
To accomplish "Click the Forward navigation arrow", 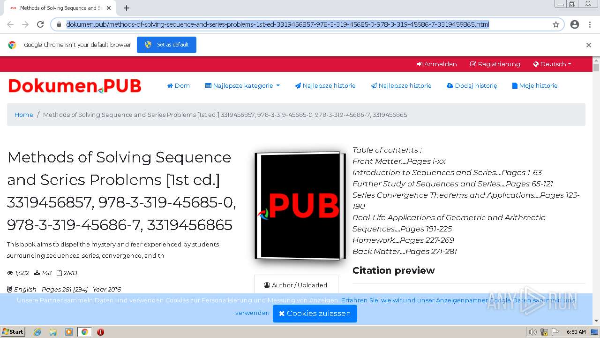I will (x=25, y=24).
